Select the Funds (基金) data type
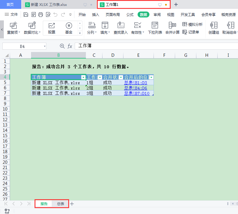The height and width of the screenshot is (214, 238). point(69,28)
